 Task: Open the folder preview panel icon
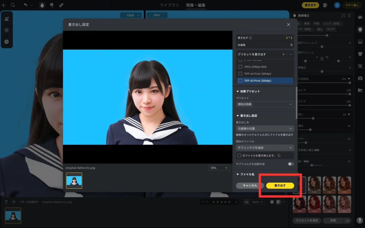tap(360, 90)
